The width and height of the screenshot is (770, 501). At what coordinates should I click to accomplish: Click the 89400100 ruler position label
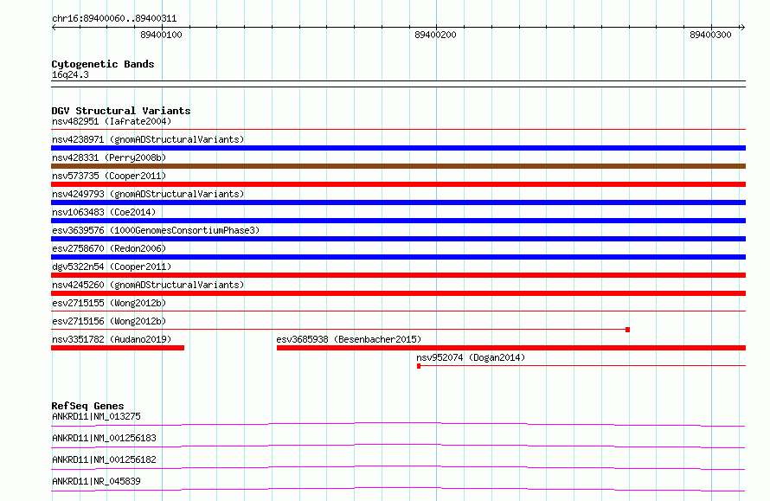pyautogui.click(x=161, y=35)
